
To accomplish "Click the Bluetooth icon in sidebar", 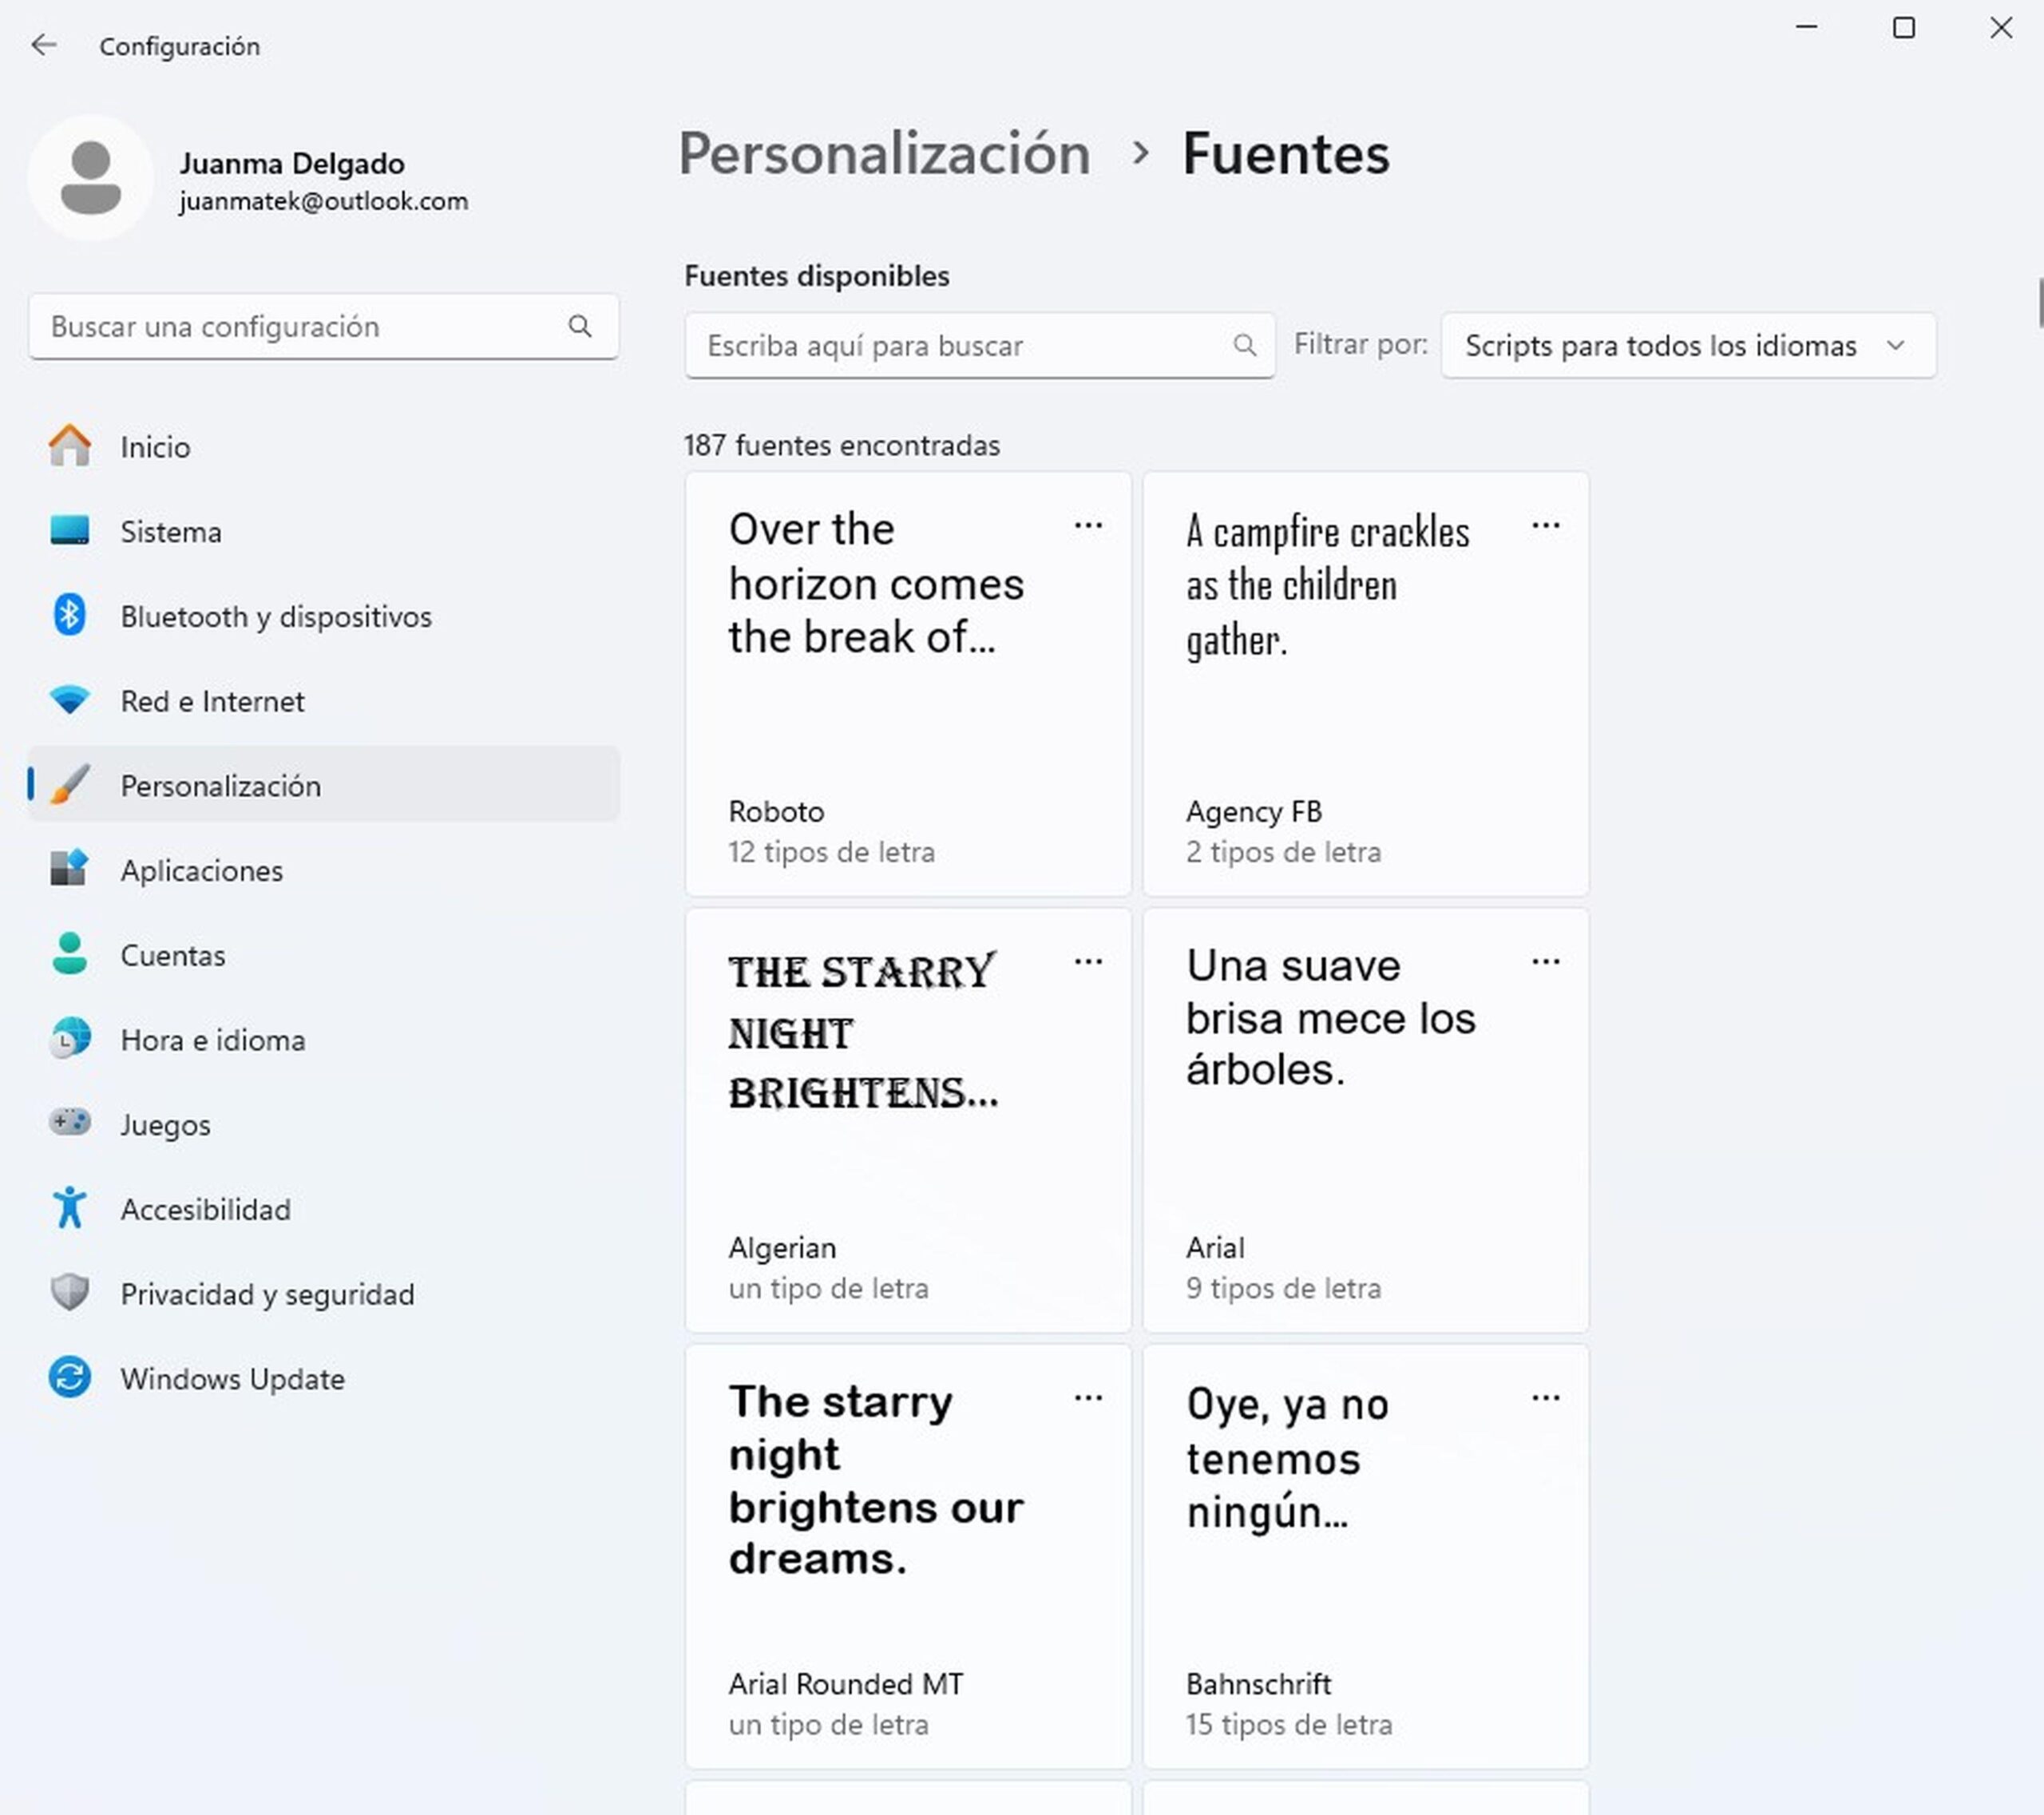I will [70, 615].
